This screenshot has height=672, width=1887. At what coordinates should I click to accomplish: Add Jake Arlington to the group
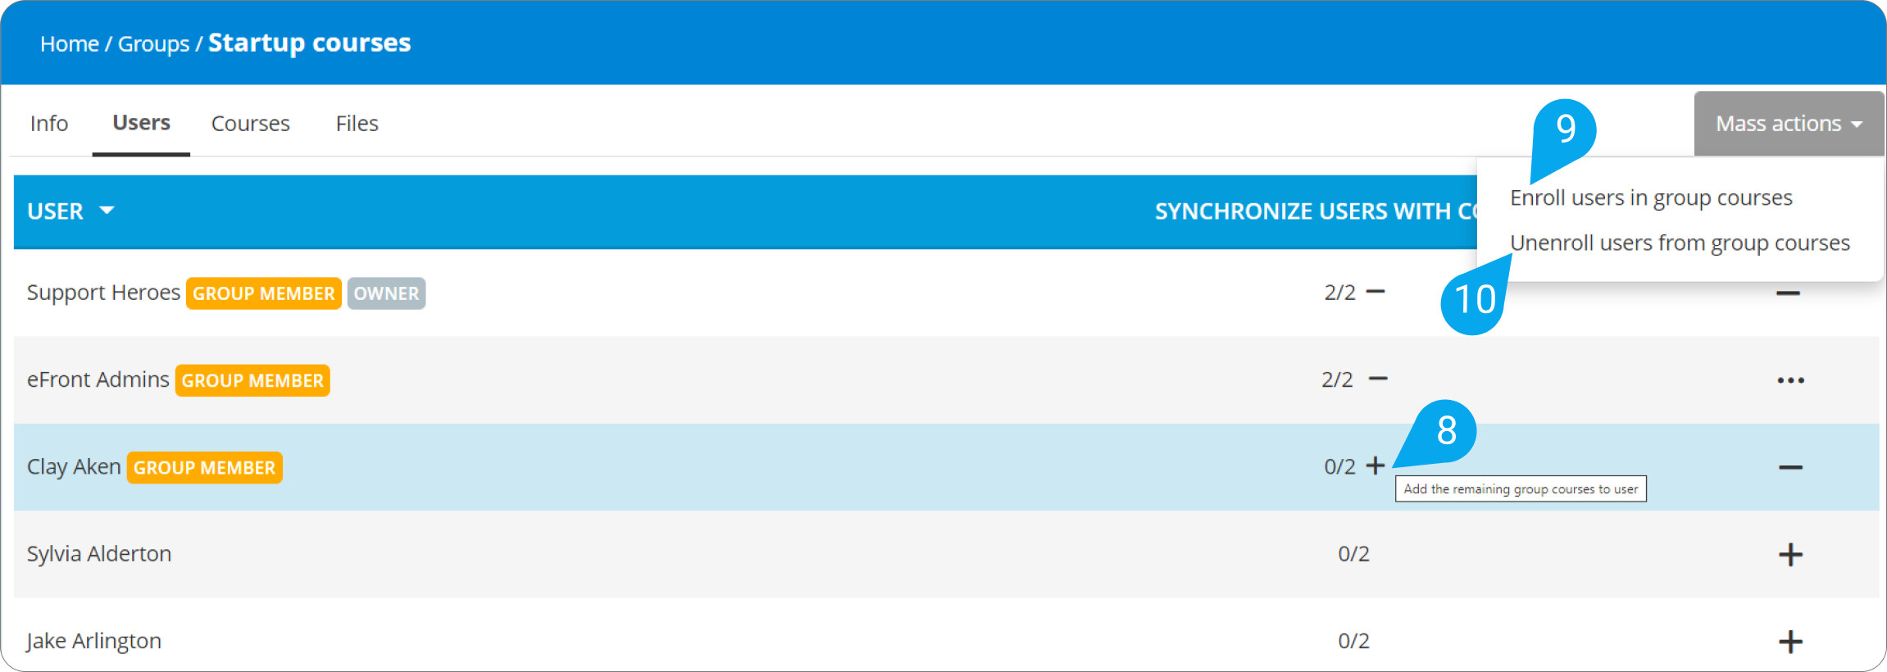point(1790,642)
